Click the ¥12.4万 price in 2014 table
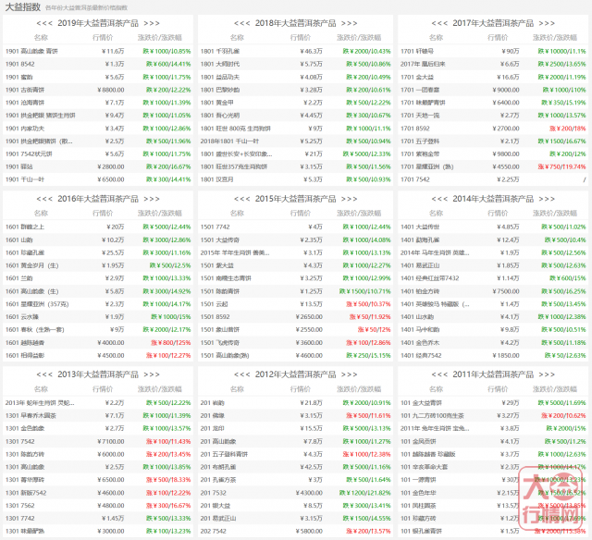The height and width of the screenshot is (540, 592). tap(508, 239)
